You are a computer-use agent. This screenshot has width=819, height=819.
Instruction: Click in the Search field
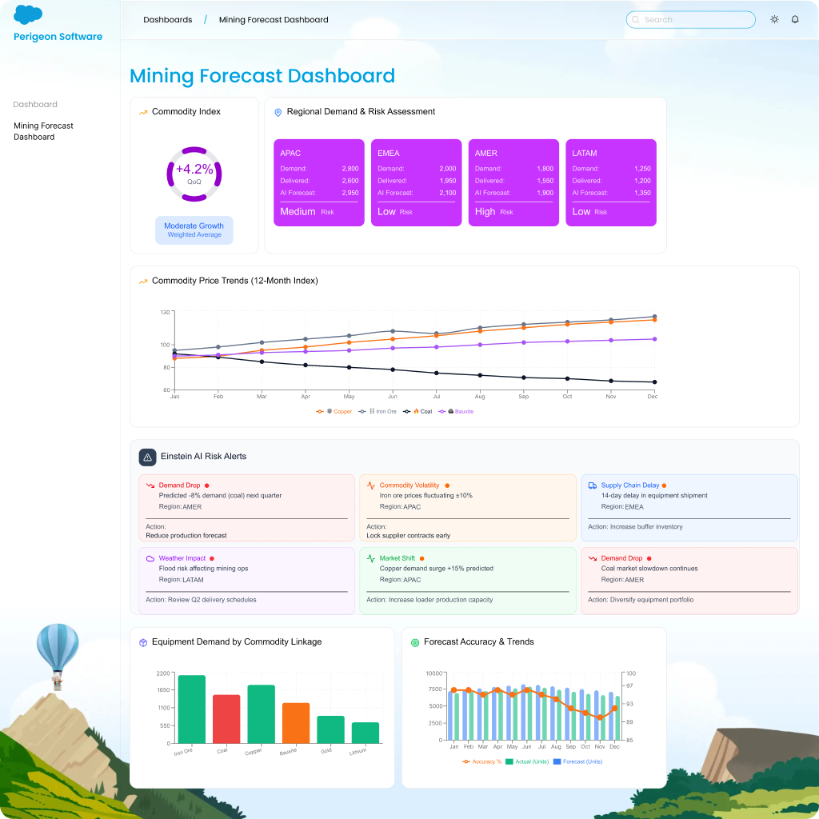[690, 19]
